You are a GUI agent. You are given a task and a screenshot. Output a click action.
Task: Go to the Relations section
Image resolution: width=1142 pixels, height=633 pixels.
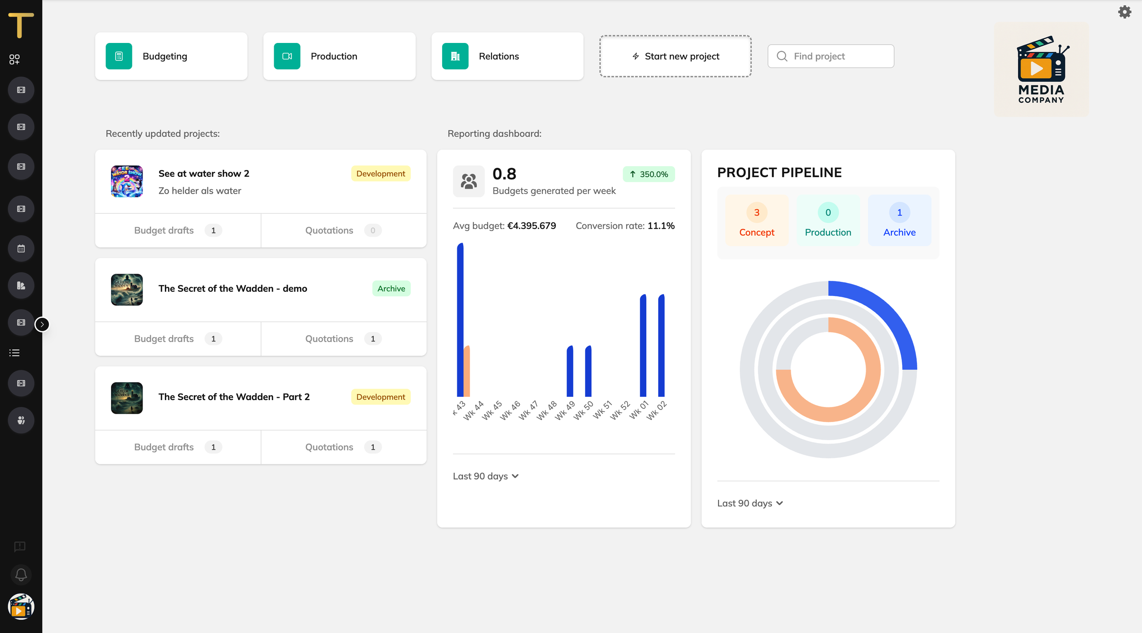pyautogui.click(x=507, y=56)
